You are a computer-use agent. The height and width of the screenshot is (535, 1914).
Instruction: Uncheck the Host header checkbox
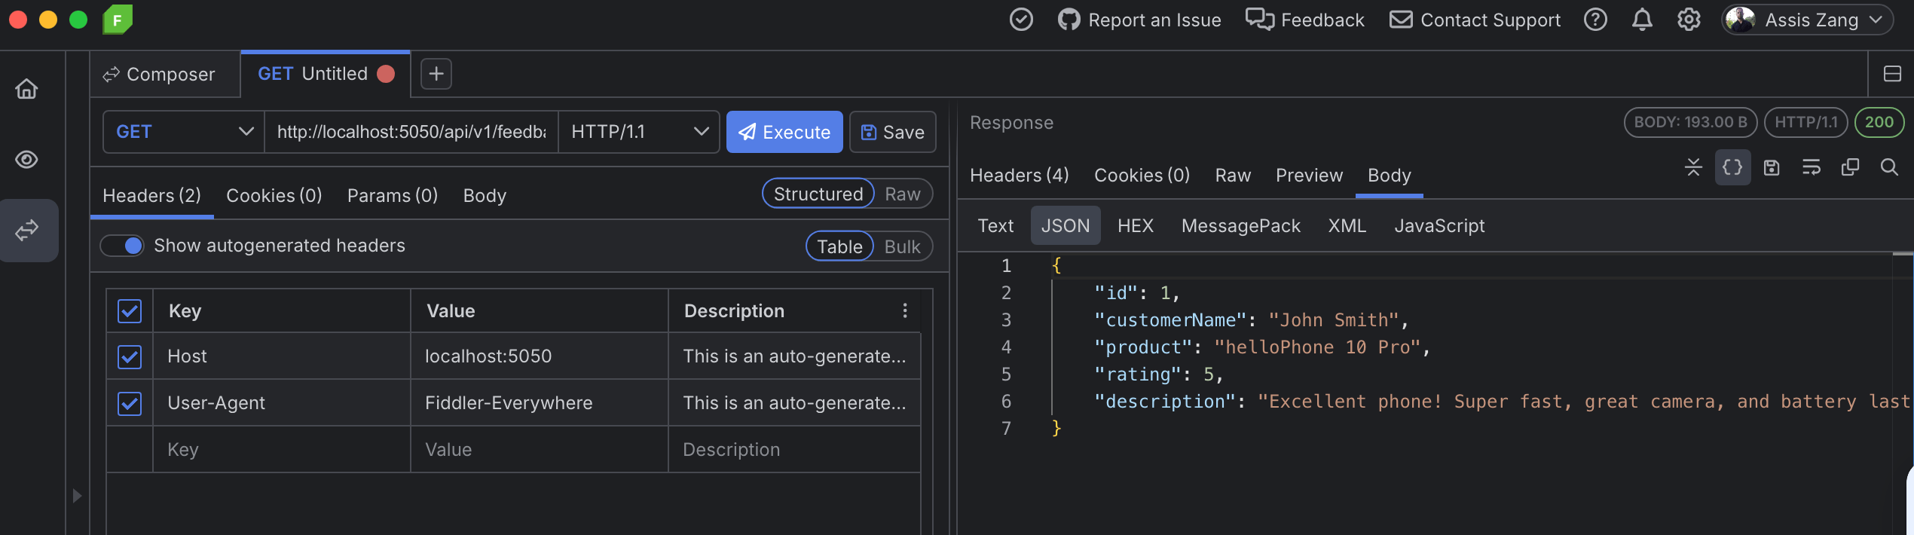130,356
